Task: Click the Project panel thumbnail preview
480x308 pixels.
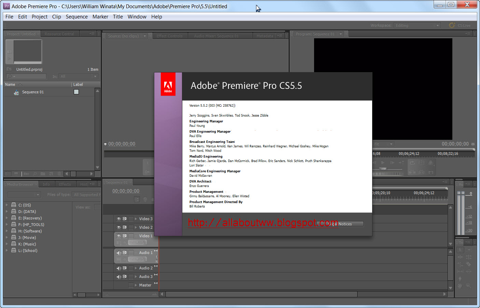Action: pyautogui.click(x=28, y=51)
